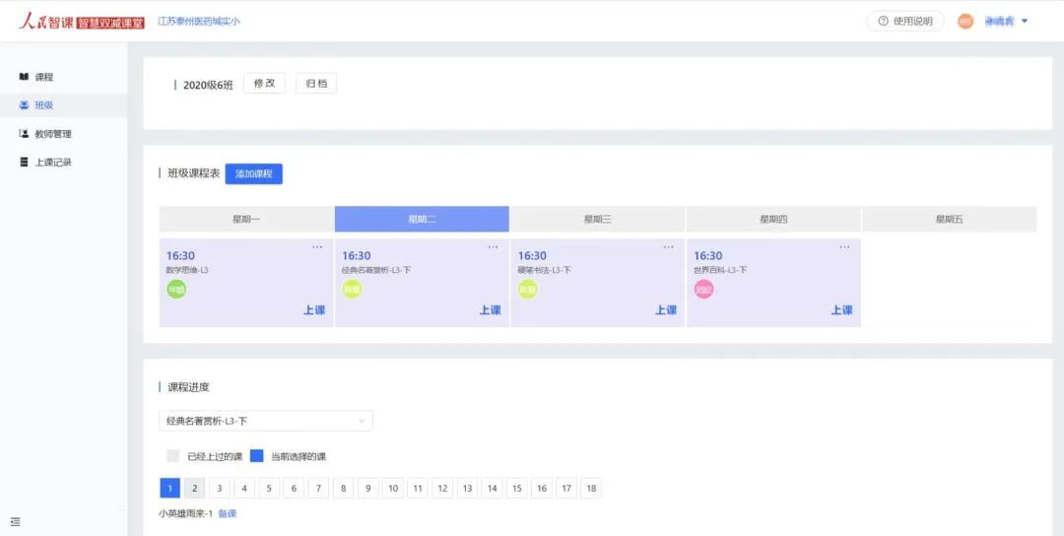Image resolution: width=1064 pixels, height=536 pixels.
Task: Click 上课 on the 数学思维-L3 card
Action: (x=314, y=310)
